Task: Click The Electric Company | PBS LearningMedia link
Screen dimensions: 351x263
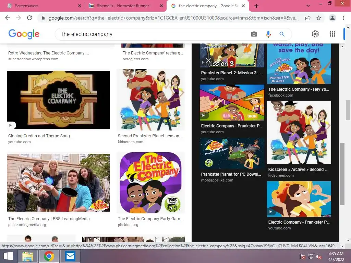Action: tap(49, 219)
